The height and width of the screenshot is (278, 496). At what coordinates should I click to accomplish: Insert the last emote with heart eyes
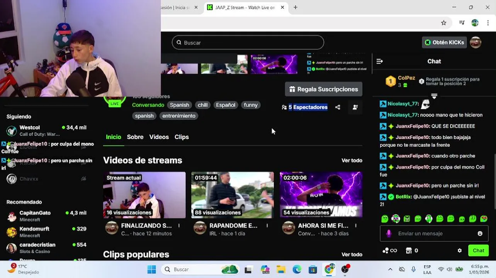click(x=484, y=219)
